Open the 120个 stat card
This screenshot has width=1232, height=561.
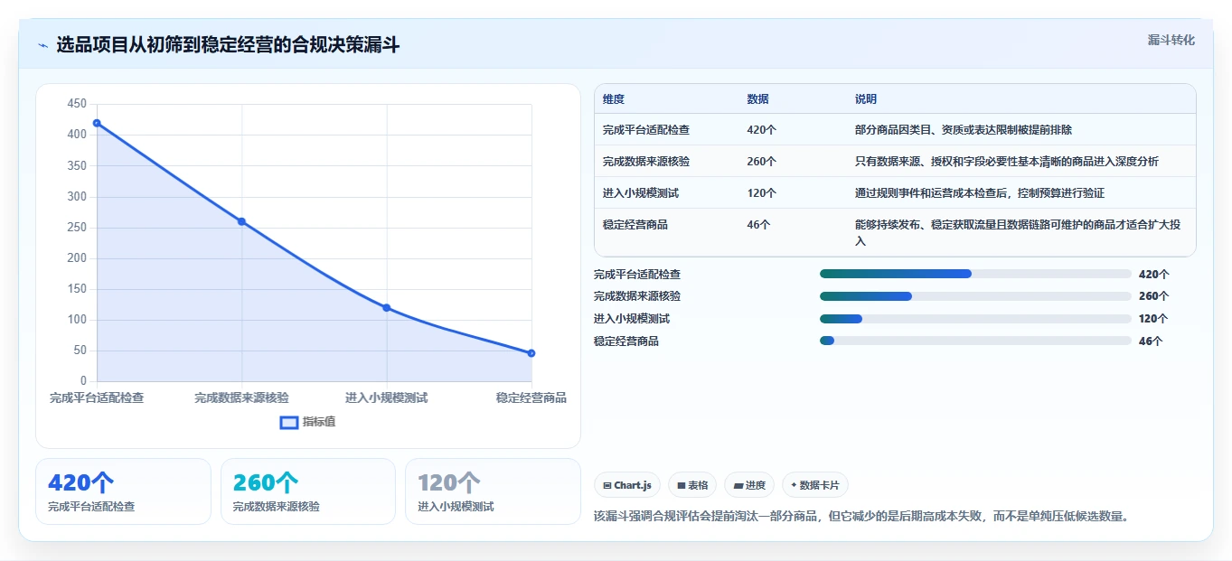[493, 491]
